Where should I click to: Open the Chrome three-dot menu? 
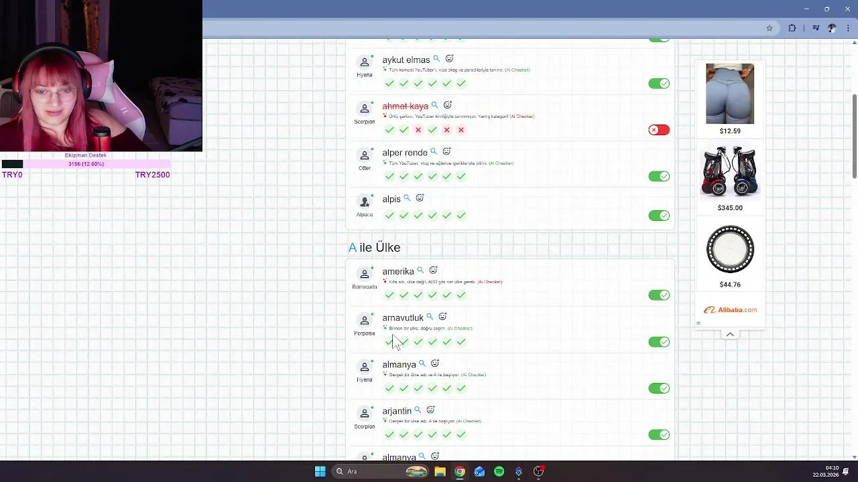(849, 28)
